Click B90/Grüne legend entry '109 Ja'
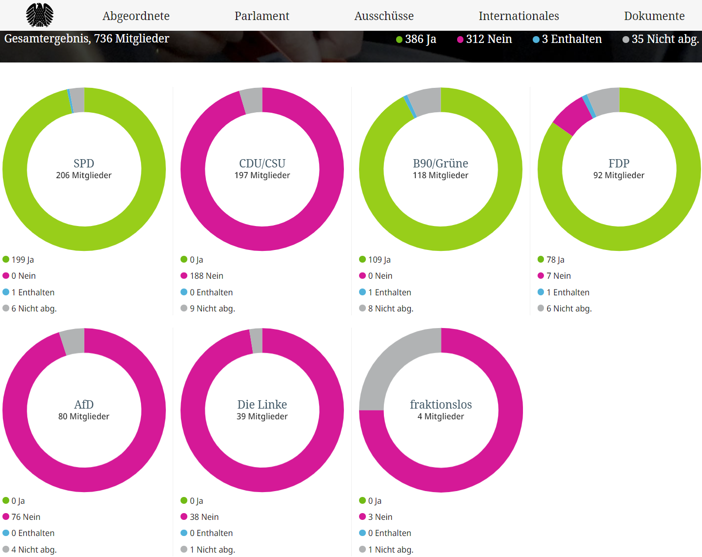 [x=375, y=260]
